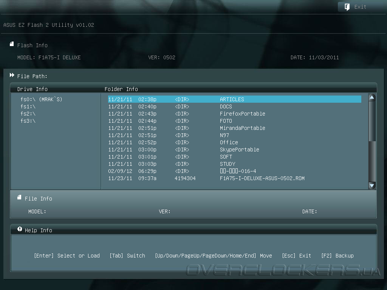Open the directory ending in -016-4
This screenshot has width=387, height=290.
click(x=235, y=171)
